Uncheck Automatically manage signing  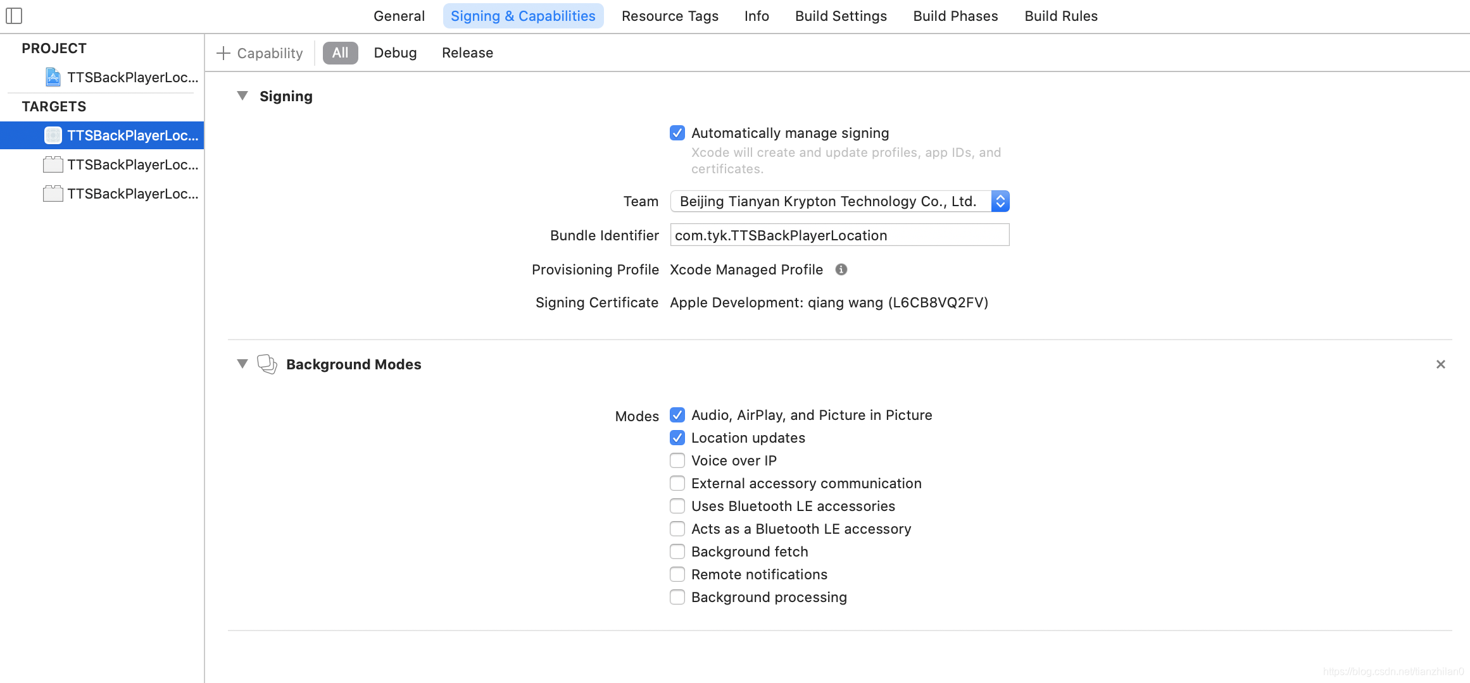click(677, 133)
